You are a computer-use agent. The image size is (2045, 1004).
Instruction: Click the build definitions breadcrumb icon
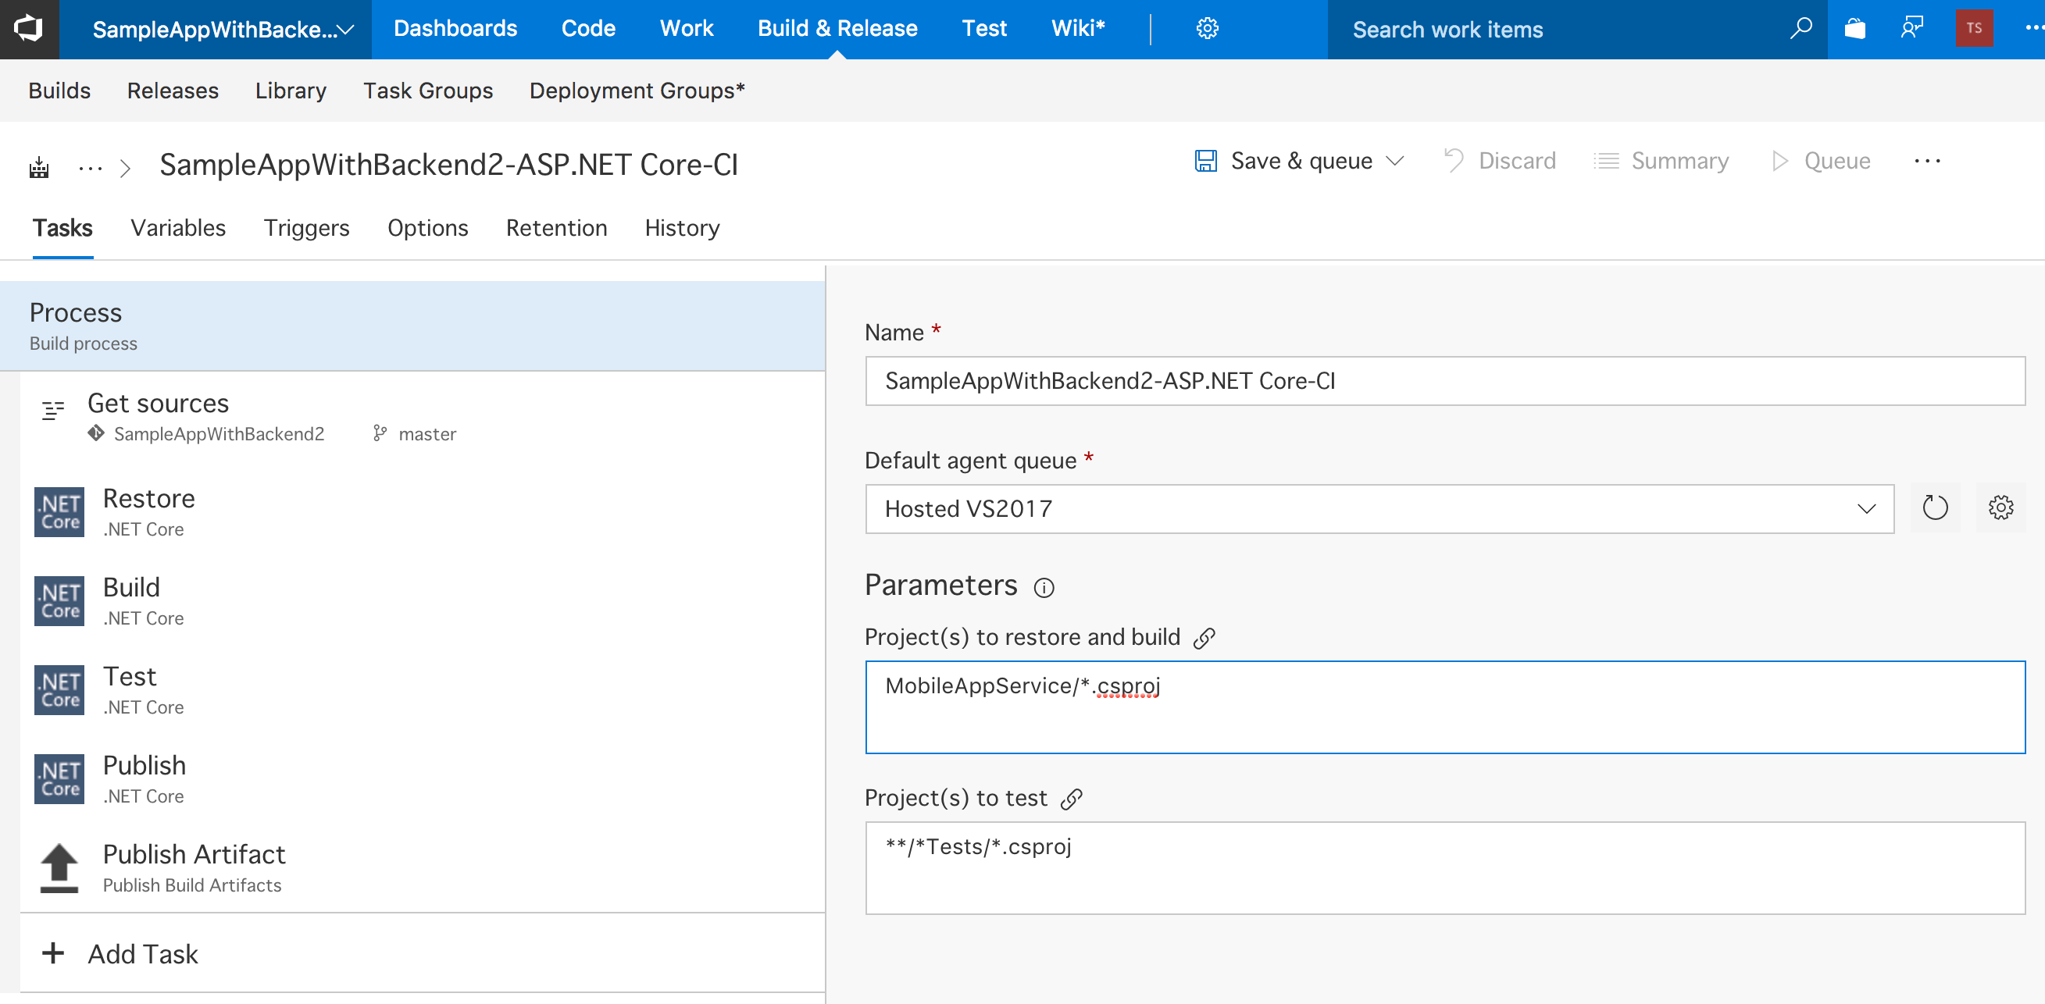[39, 168]
